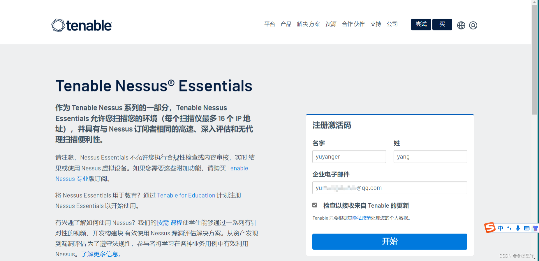Click the Sogou microphone voice input icon
The height and width of the screenshot is (261, 539).
click(x=518, y=228)
